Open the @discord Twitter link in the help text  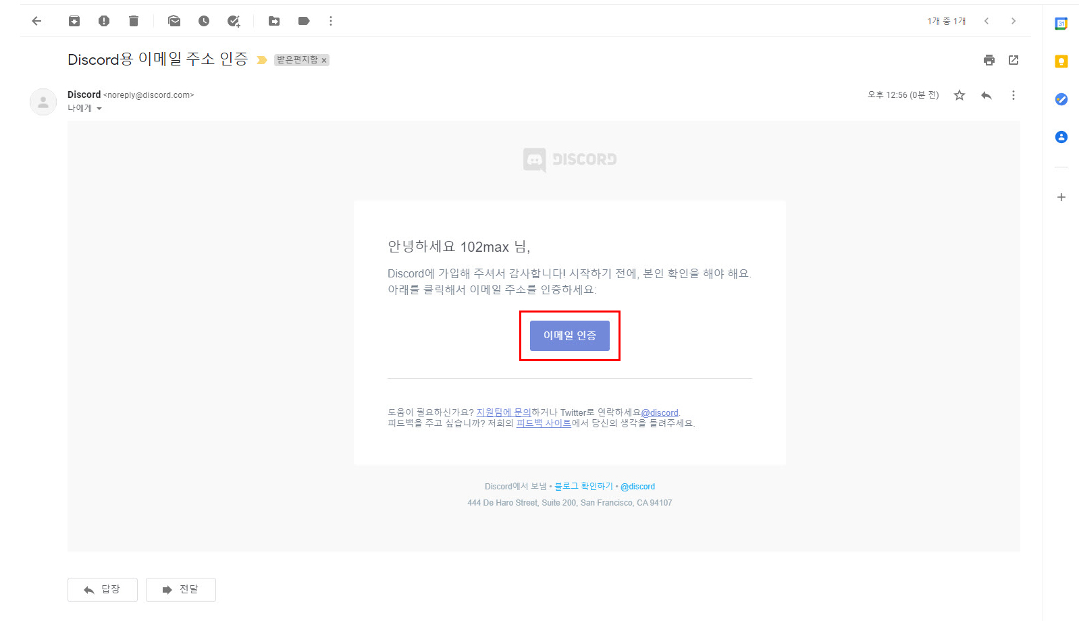point(660,412)
